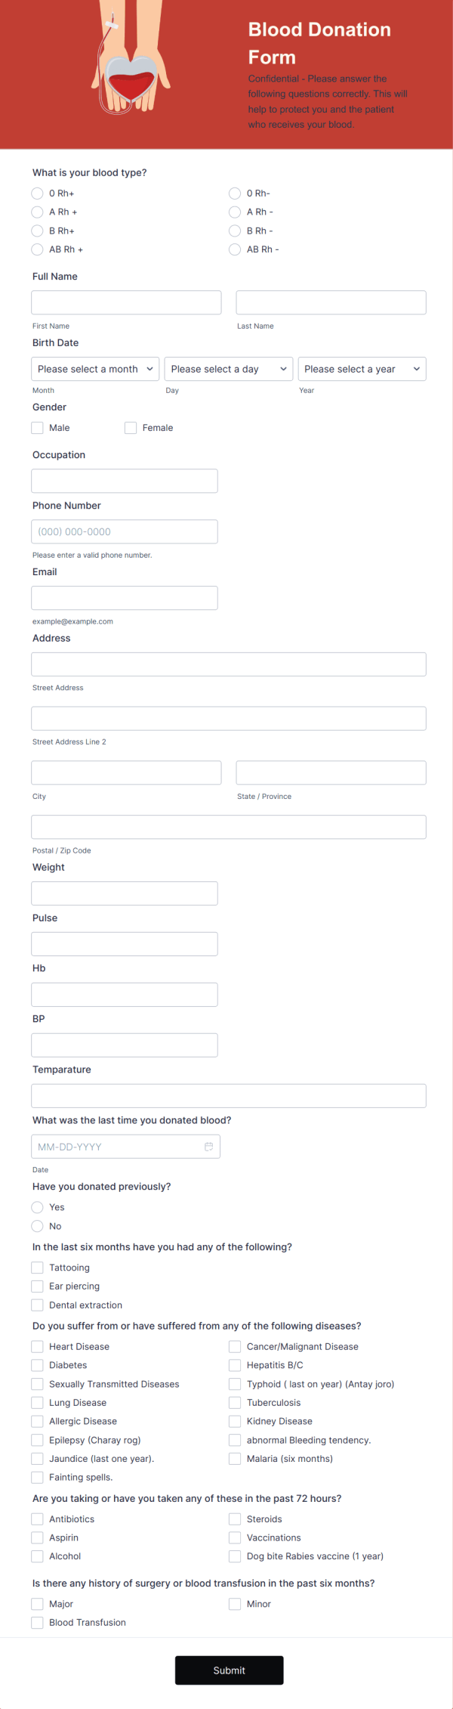Click inside the Temparature field
Image resolution: width=453 pixels, height=1709 pixels.
click(x=228, y=1095)
